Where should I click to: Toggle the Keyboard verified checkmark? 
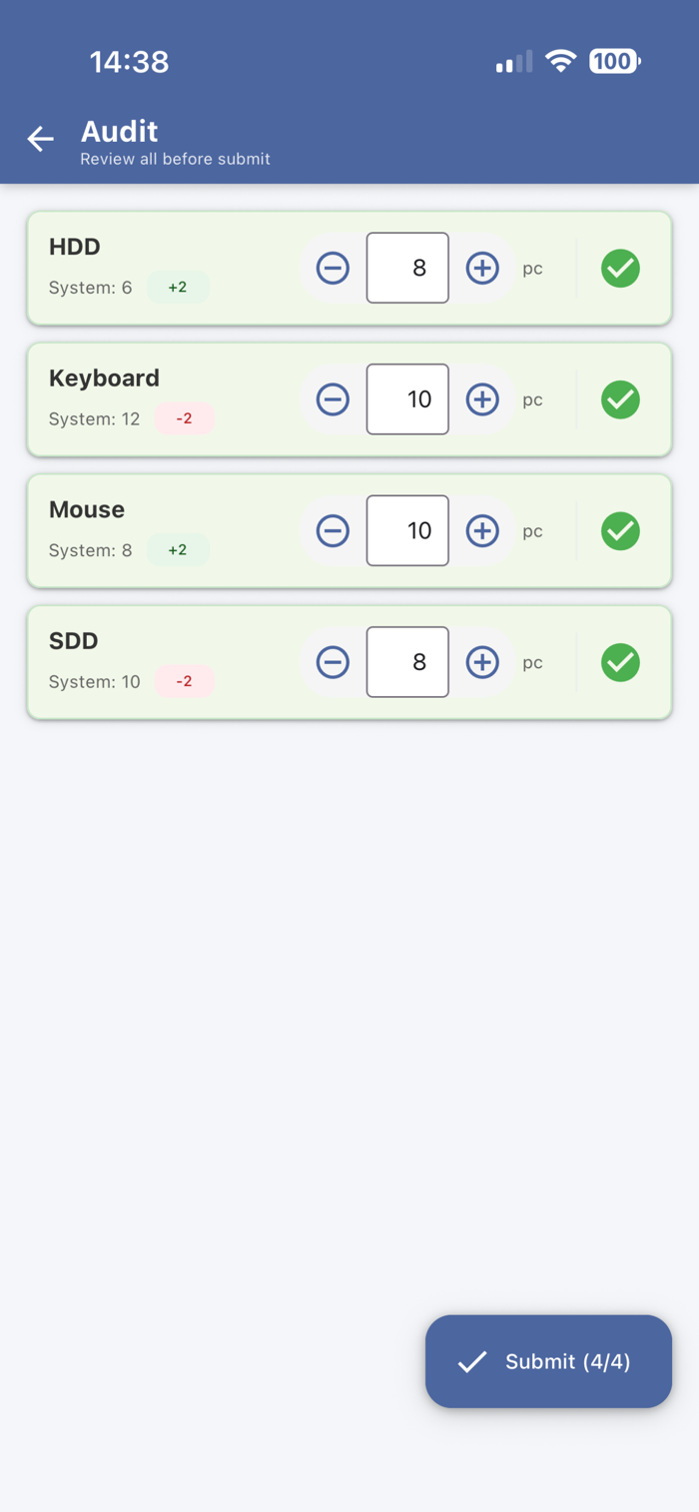pos(620,399)
